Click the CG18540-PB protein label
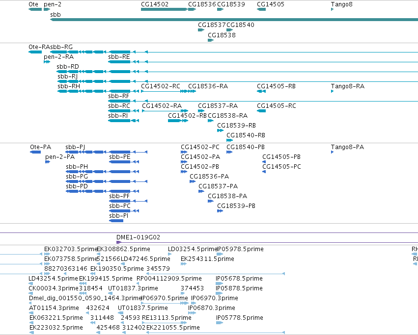The width and height of the screenshot is (418, 335). click(x=246, y=147)
